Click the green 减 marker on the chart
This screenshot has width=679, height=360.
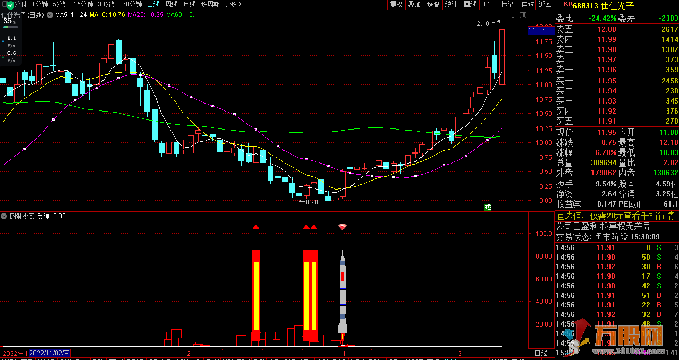tap(487, 207)
